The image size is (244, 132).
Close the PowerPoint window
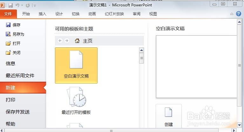click(x=235, y=4)
